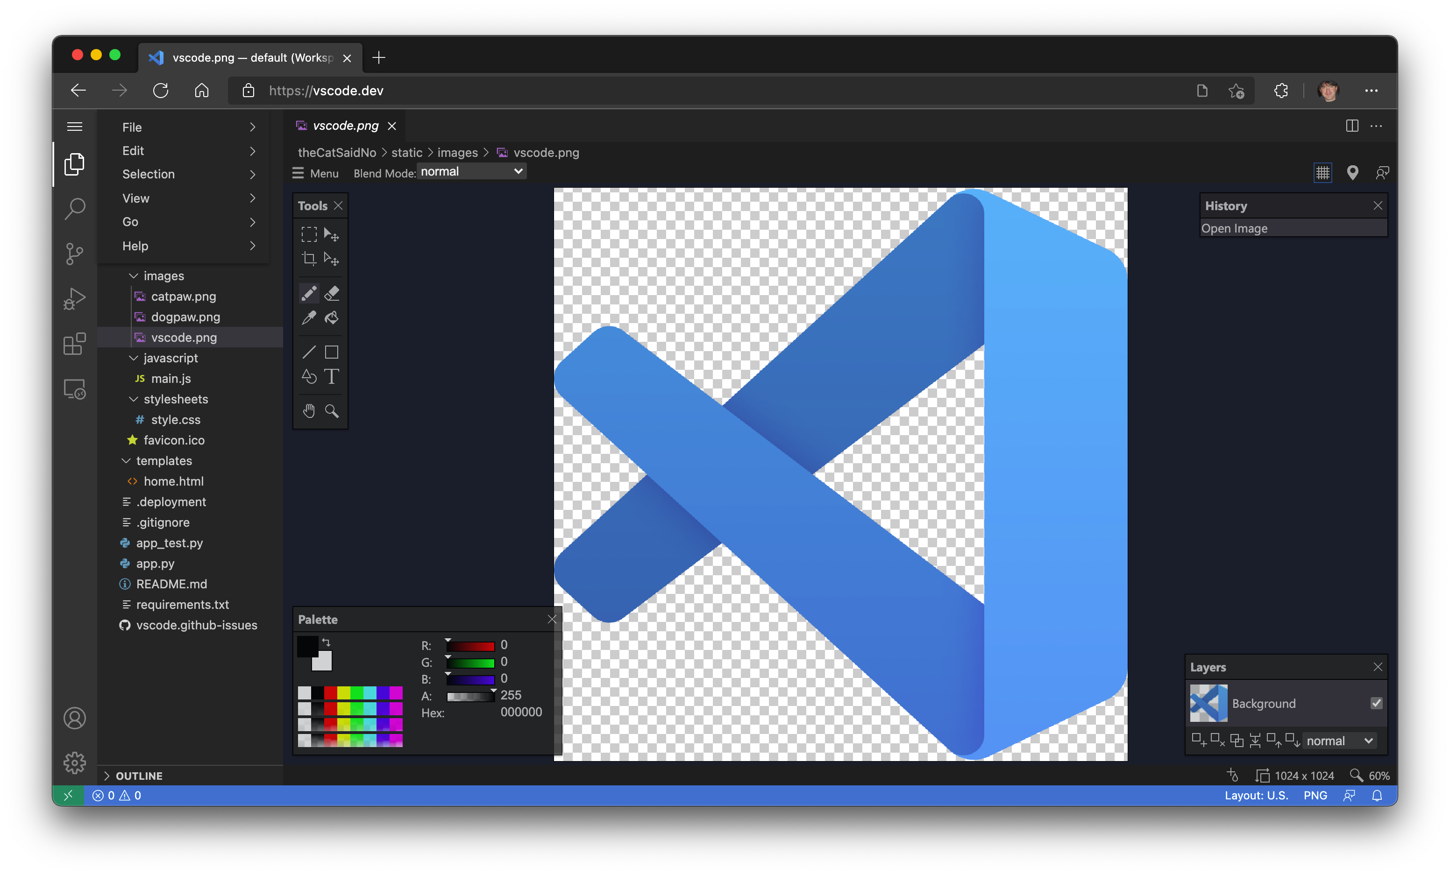Image resolution: width=1450 pixels, height=875 pixels.
Task: Select the Move/Pan hand tool
Action: 309,411
